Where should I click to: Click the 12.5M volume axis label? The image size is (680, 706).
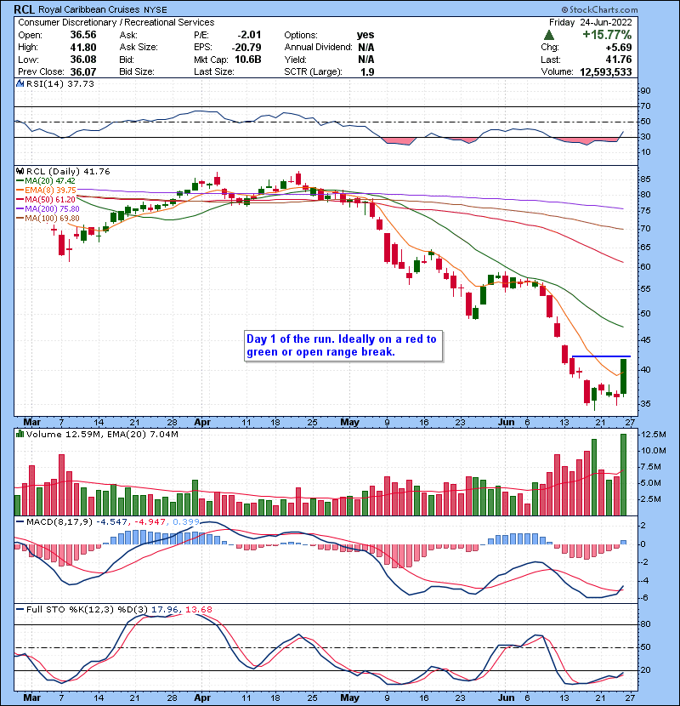click(654, 435)
